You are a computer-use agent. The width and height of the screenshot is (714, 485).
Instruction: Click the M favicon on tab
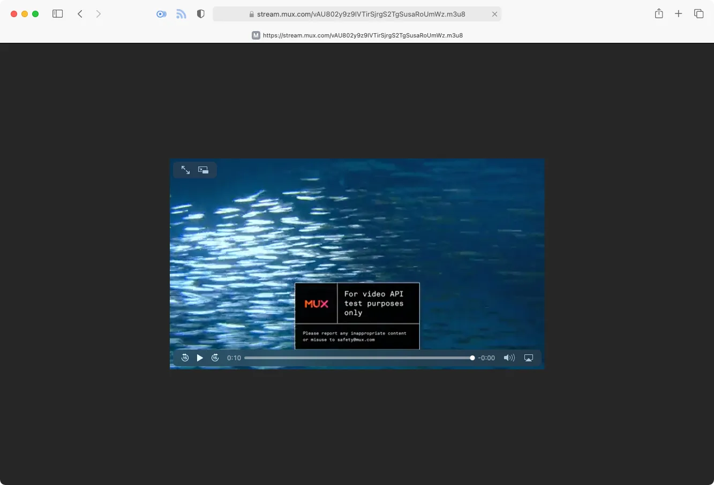[x=256, y=35]
